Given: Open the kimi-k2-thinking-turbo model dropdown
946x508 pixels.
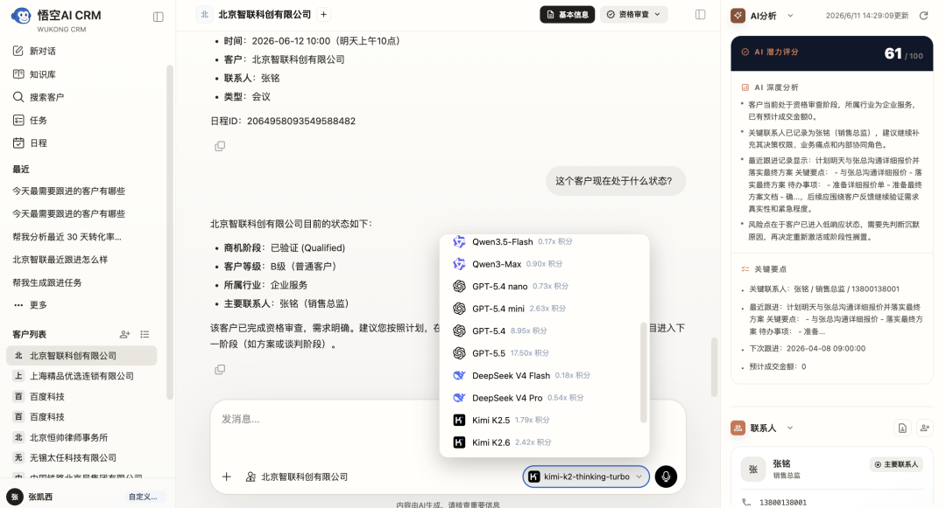Looking at the screenshot, I should click(586, 477).
